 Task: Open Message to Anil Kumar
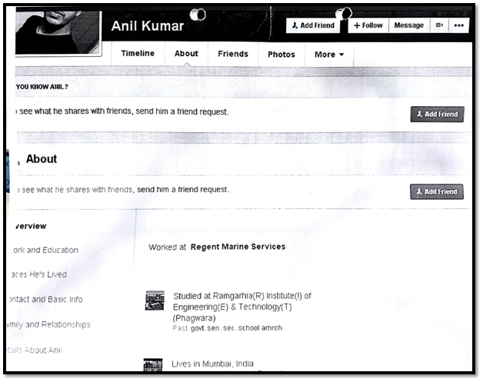tap(408, 25)
